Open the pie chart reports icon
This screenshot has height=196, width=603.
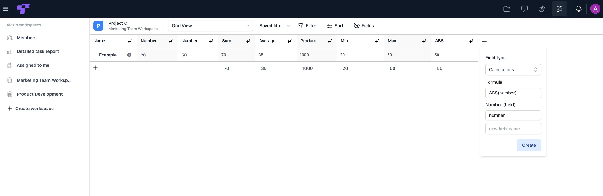pyautogui.click(x=542, y=9)
